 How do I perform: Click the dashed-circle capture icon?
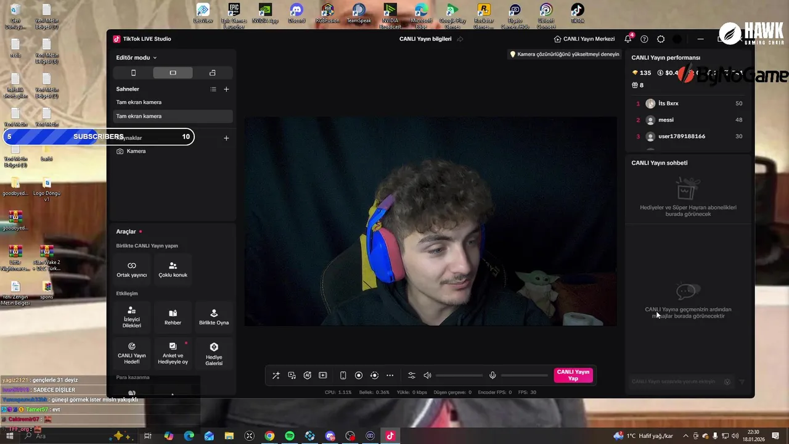(x=374, y=376)
